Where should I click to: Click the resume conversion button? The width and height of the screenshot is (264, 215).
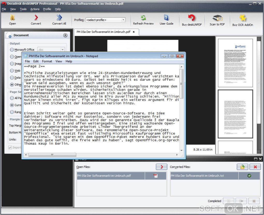pos(241,201)
